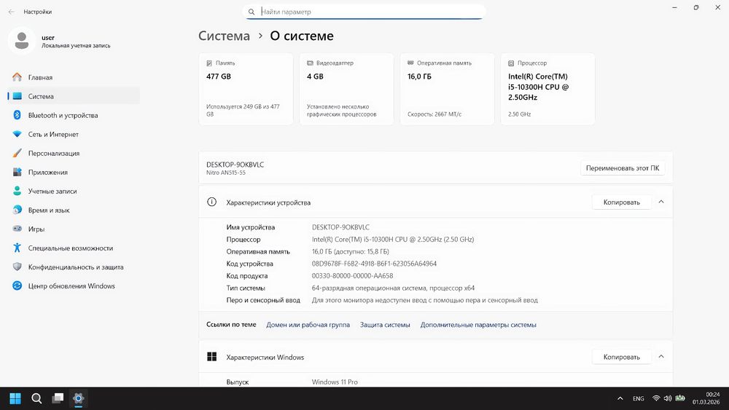The image size is (729, 410).
Task: Open Дополнительные параметры системы link
Action: 478,325
